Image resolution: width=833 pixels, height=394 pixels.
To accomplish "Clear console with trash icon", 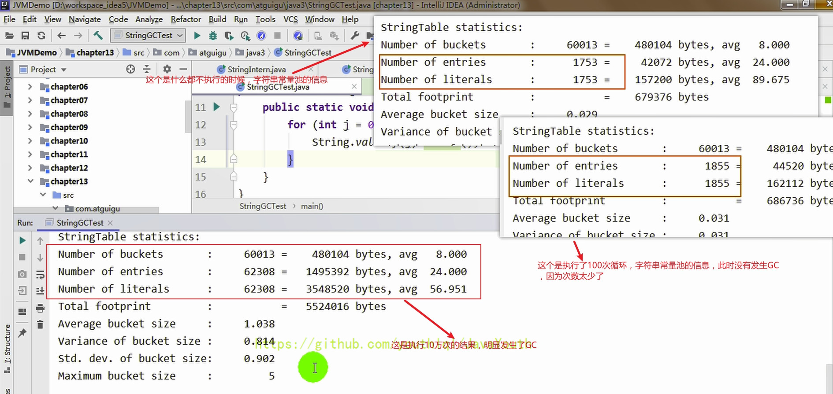I will point(40,325).
